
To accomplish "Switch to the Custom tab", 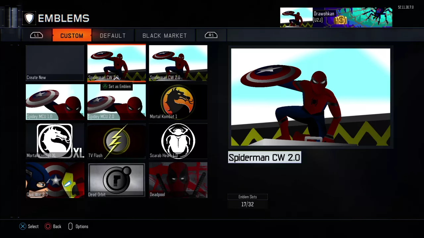I will (x=72, y=36).
